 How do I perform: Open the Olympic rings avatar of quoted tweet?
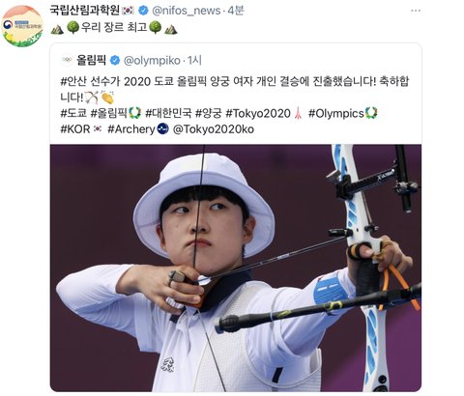67,60
